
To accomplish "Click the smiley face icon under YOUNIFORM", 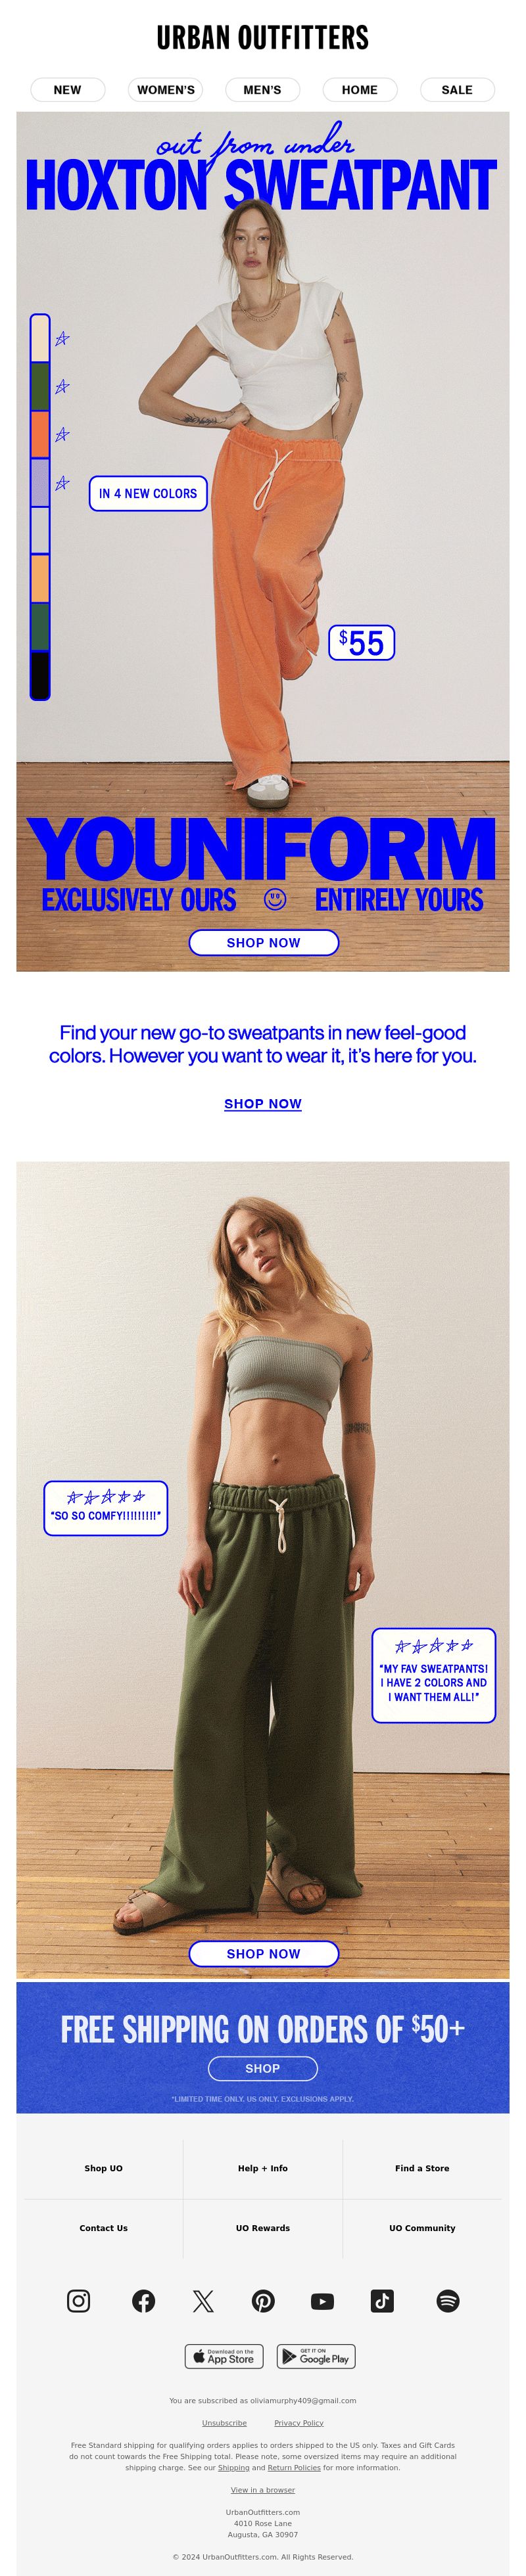I will (275, 899).
